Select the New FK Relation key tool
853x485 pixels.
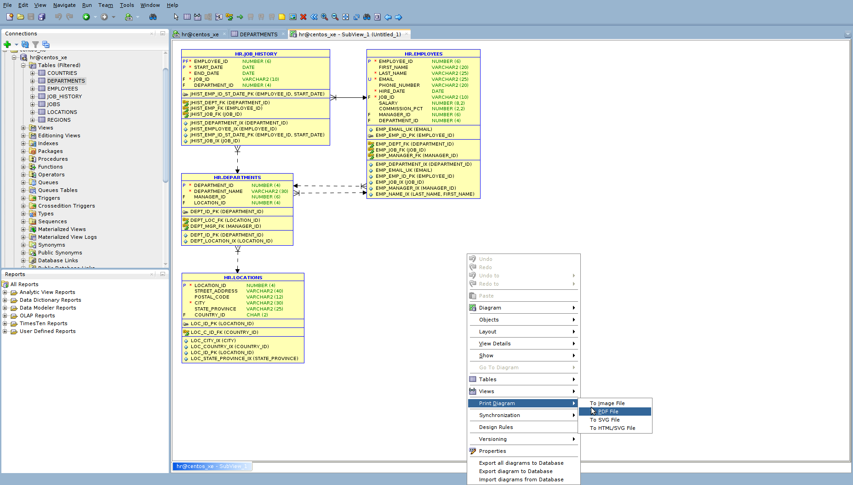[229, 17]
